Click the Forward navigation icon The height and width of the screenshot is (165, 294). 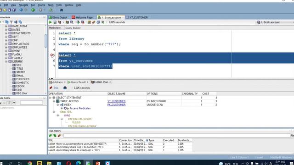point(41,10)
